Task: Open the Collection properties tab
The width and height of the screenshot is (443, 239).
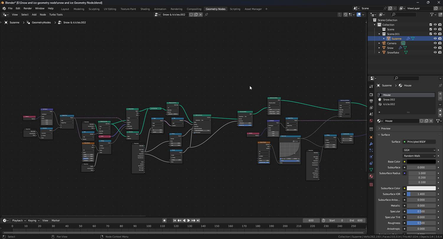Action: [x=371, y=129]
